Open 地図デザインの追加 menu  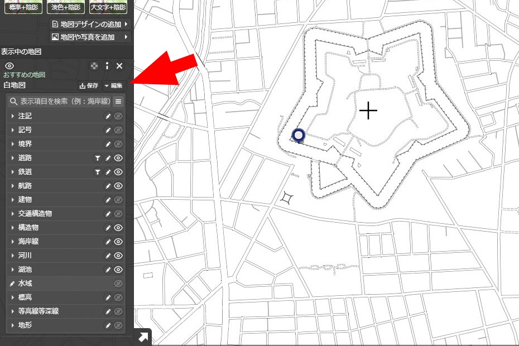click(x=90, y=25)
